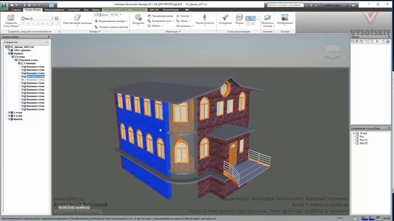Switch to the Визуализация ribbon tab
This screenshot has width=394, height=221.
coord(171,10)
